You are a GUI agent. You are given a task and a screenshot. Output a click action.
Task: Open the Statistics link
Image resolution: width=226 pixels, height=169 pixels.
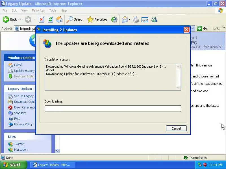20,113
